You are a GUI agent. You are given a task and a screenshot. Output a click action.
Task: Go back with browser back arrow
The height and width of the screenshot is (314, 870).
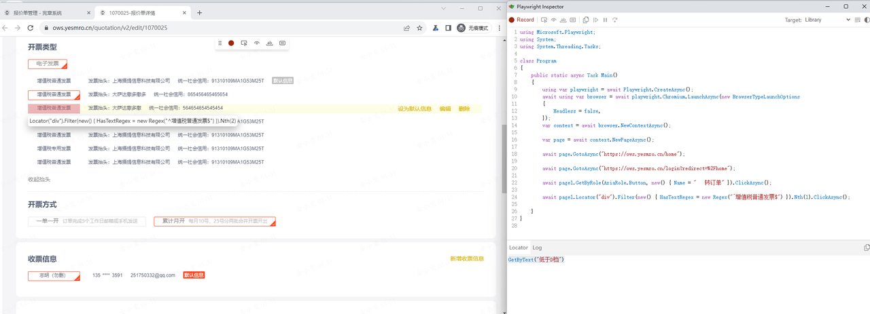(x=5, y=28)
